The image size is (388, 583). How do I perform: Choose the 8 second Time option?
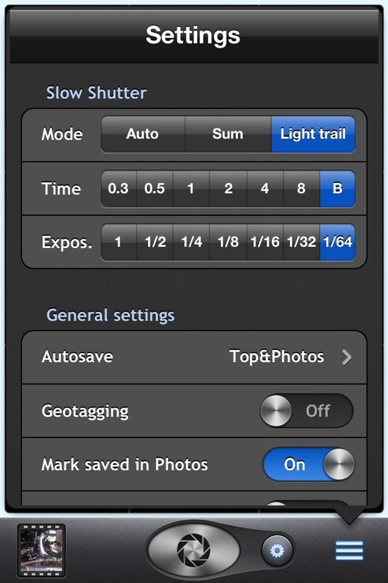coord(301,188)
